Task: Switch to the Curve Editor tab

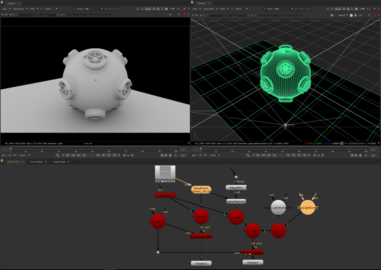Action: [36, 162]
